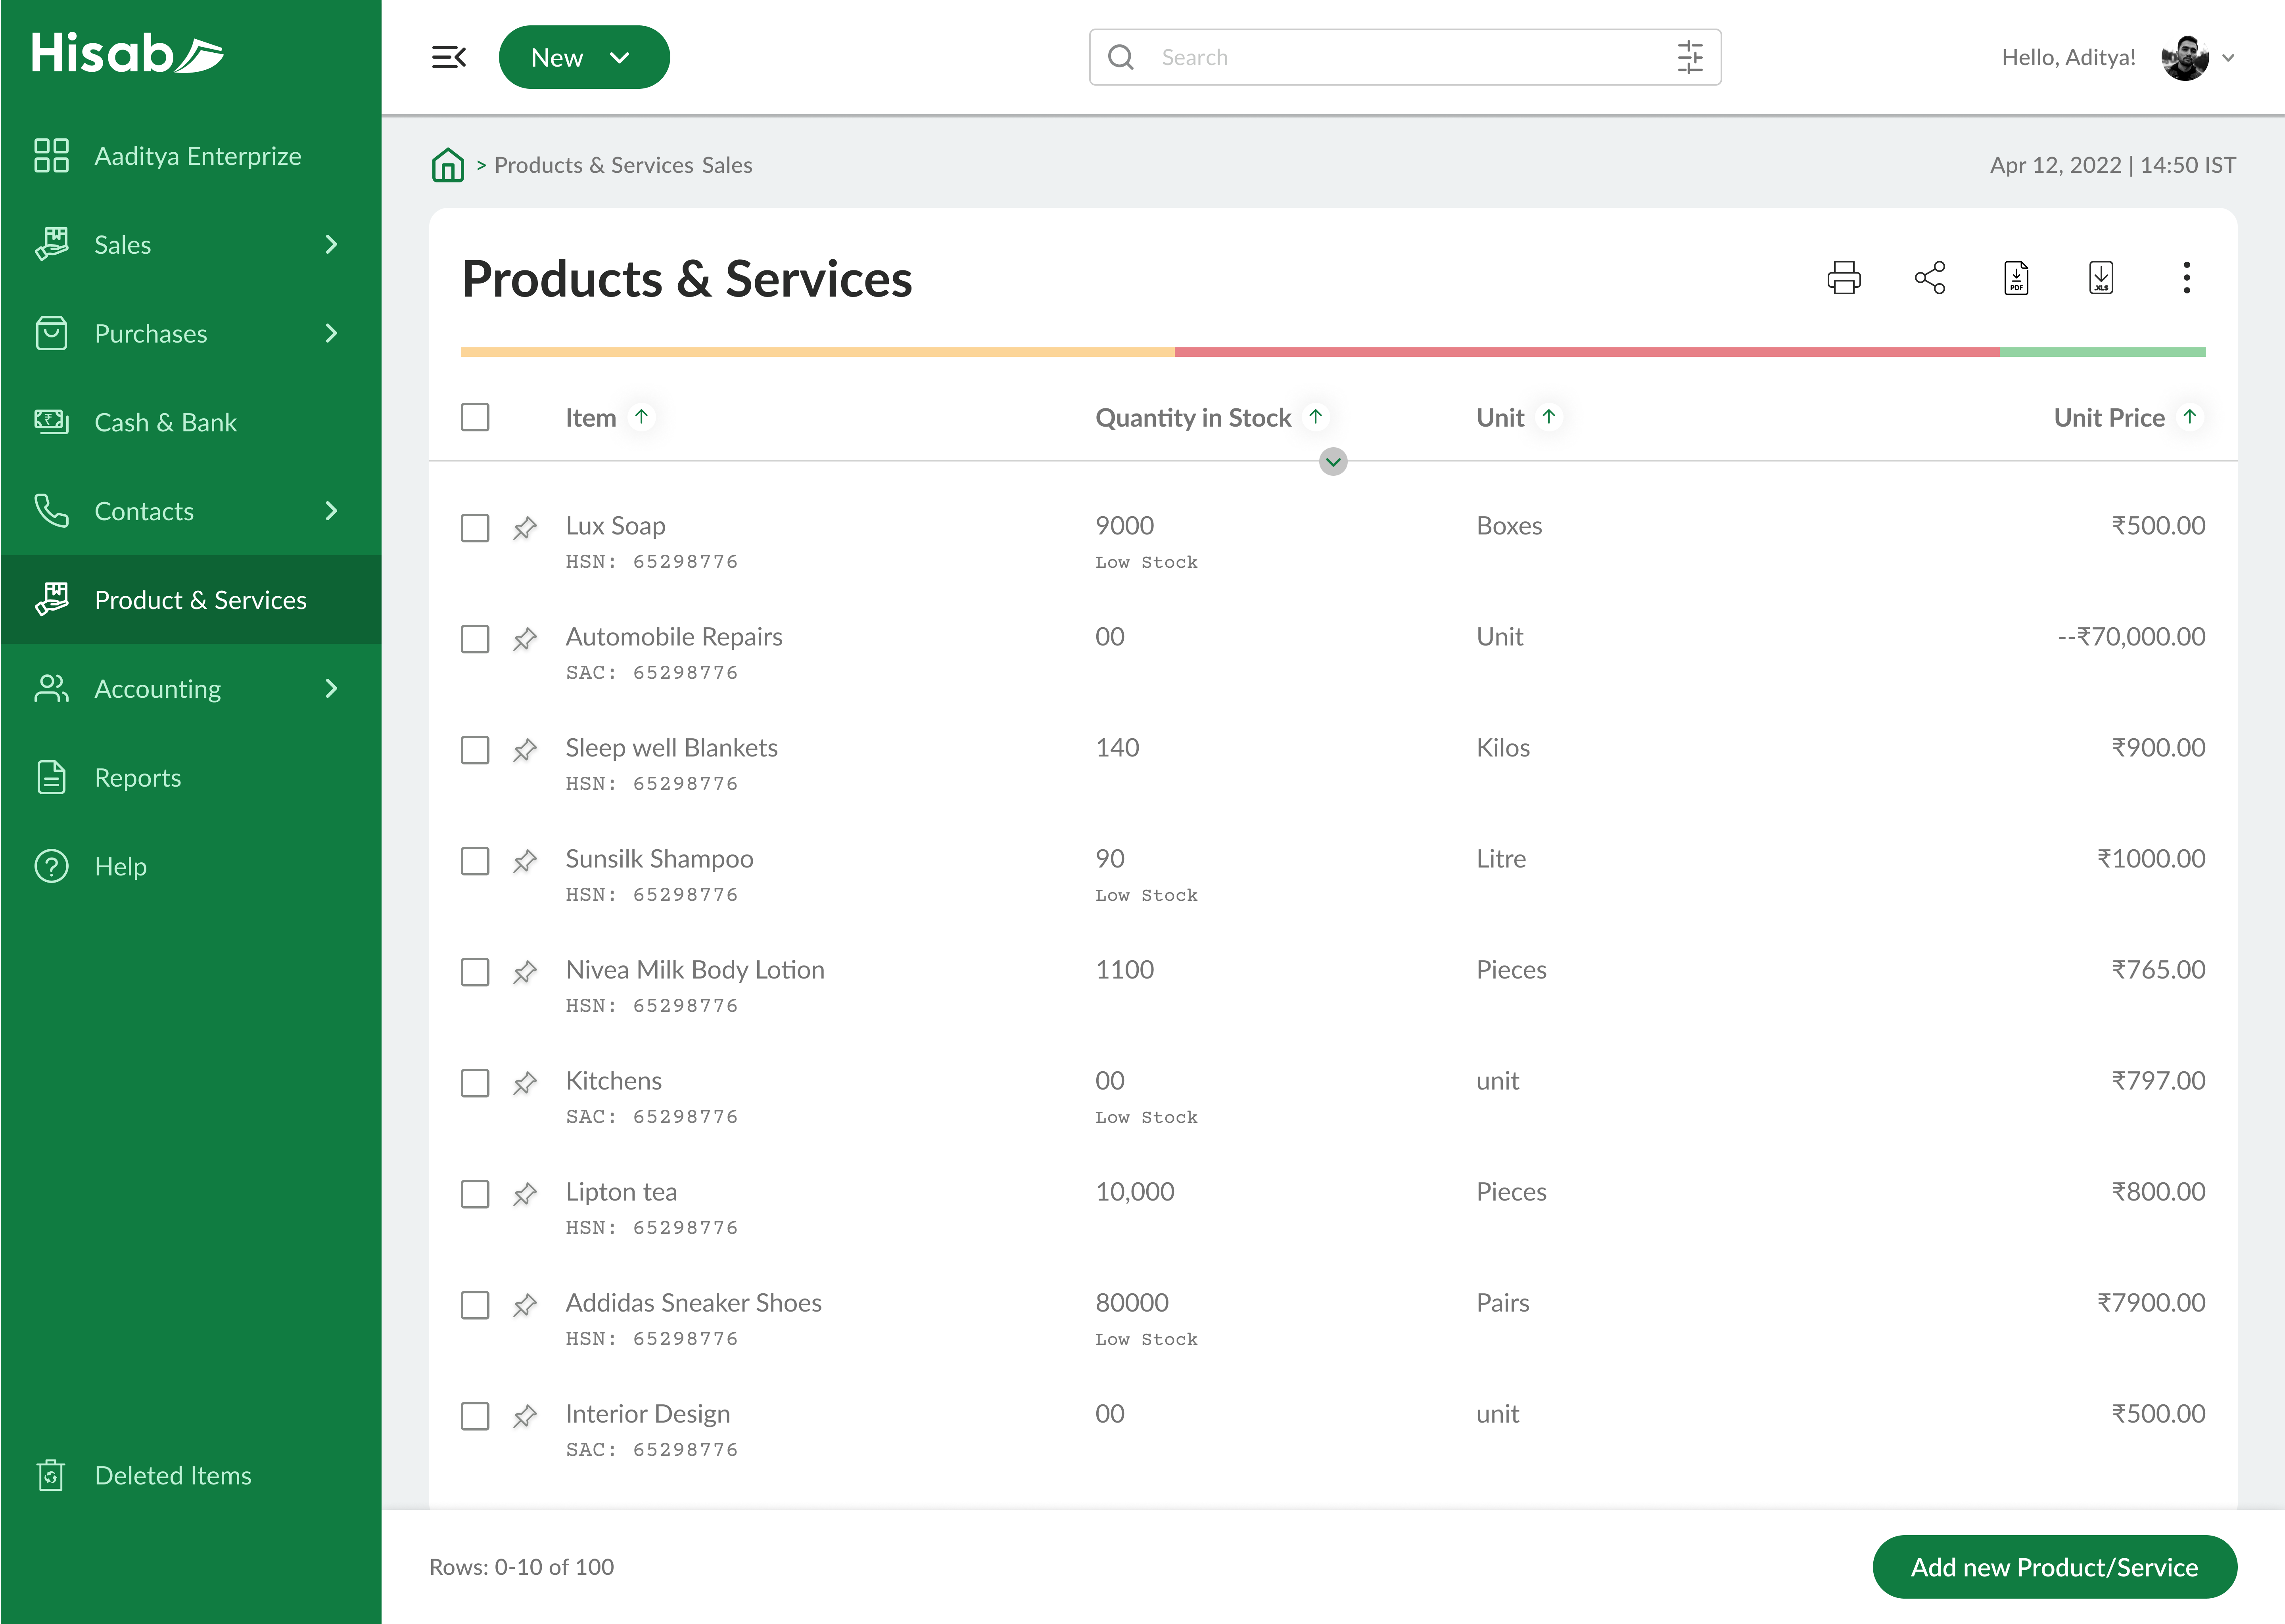The width and height of the screenshot is (2285, 1624).
Task: Pin the Lipton tea item
Action: pos(525,1194)
